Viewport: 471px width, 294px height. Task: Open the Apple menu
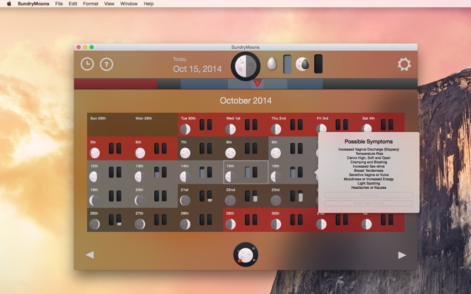click(x=9, y=4)
